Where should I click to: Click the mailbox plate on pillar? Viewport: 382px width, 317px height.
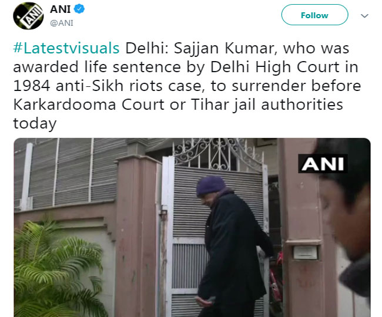pos(305,252)
